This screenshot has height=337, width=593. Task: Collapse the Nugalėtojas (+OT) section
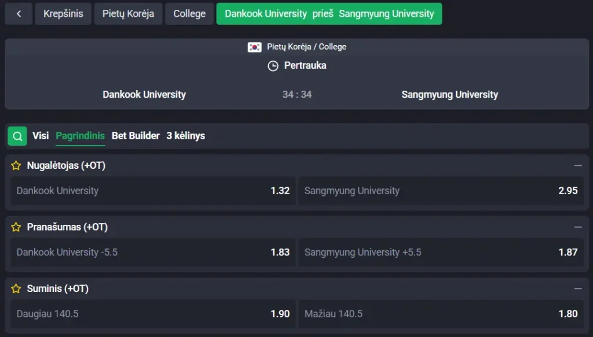click(578, 165)
